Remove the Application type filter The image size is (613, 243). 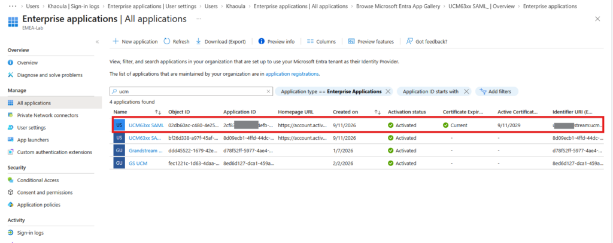coord(388,91)
